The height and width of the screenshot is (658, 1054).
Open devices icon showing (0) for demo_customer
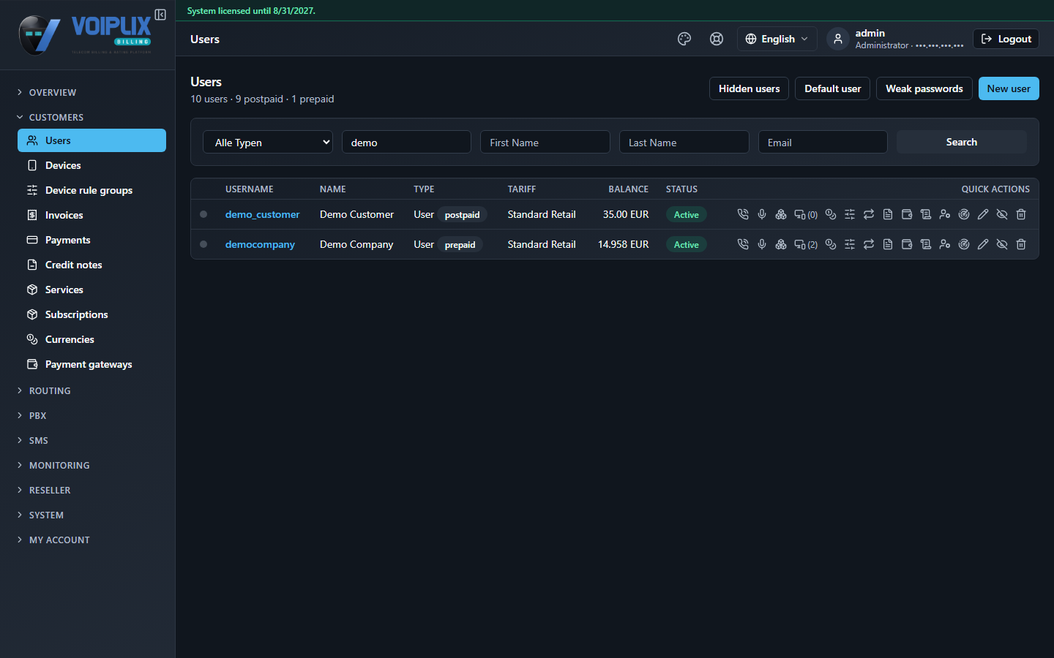point(806,214)
